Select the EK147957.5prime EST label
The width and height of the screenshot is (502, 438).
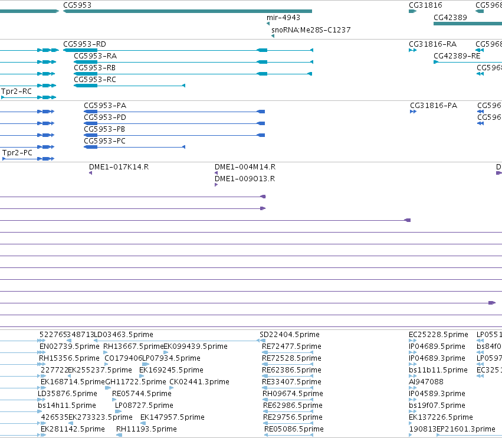click(x=172, y=417)
